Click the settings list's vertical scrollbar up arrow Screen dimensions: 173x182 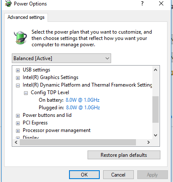pos(155,70)
